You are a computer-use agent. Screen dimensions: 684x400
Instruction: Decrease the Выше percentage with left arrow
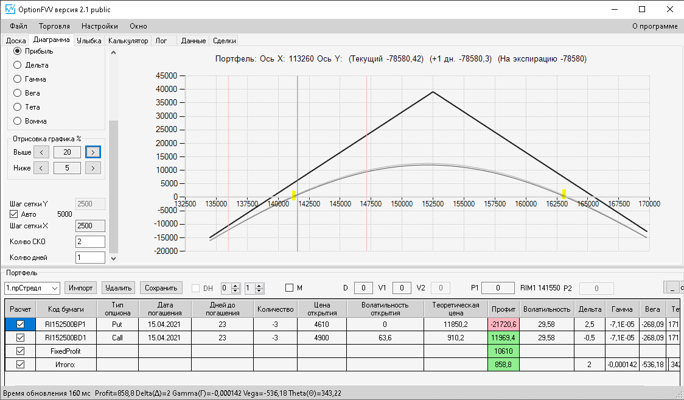click(x=41, y=152)
